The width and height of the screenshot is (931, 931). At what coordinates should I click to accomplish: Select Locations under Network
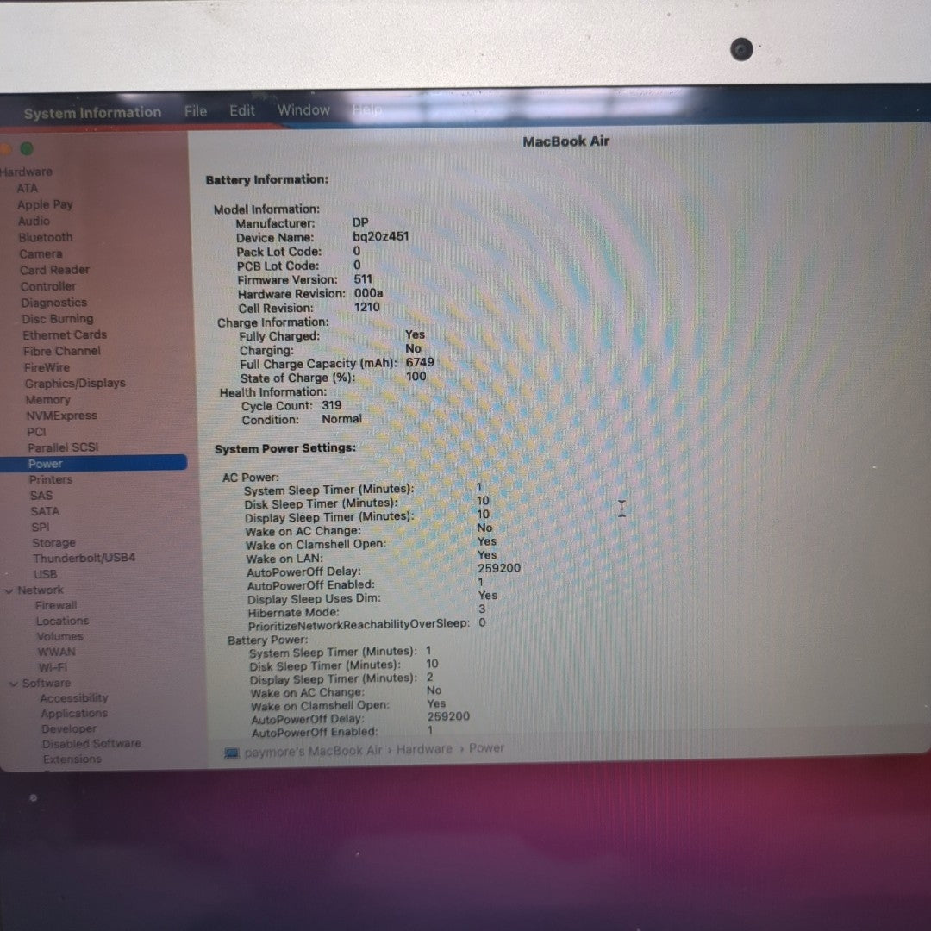pos(62,621)
